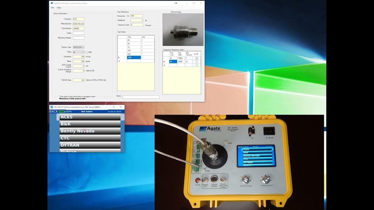Image resolution: width=374 pixels, height=210 pixels.
Task: Click the Agate app icon in title bar
Action: pos(52,3)
